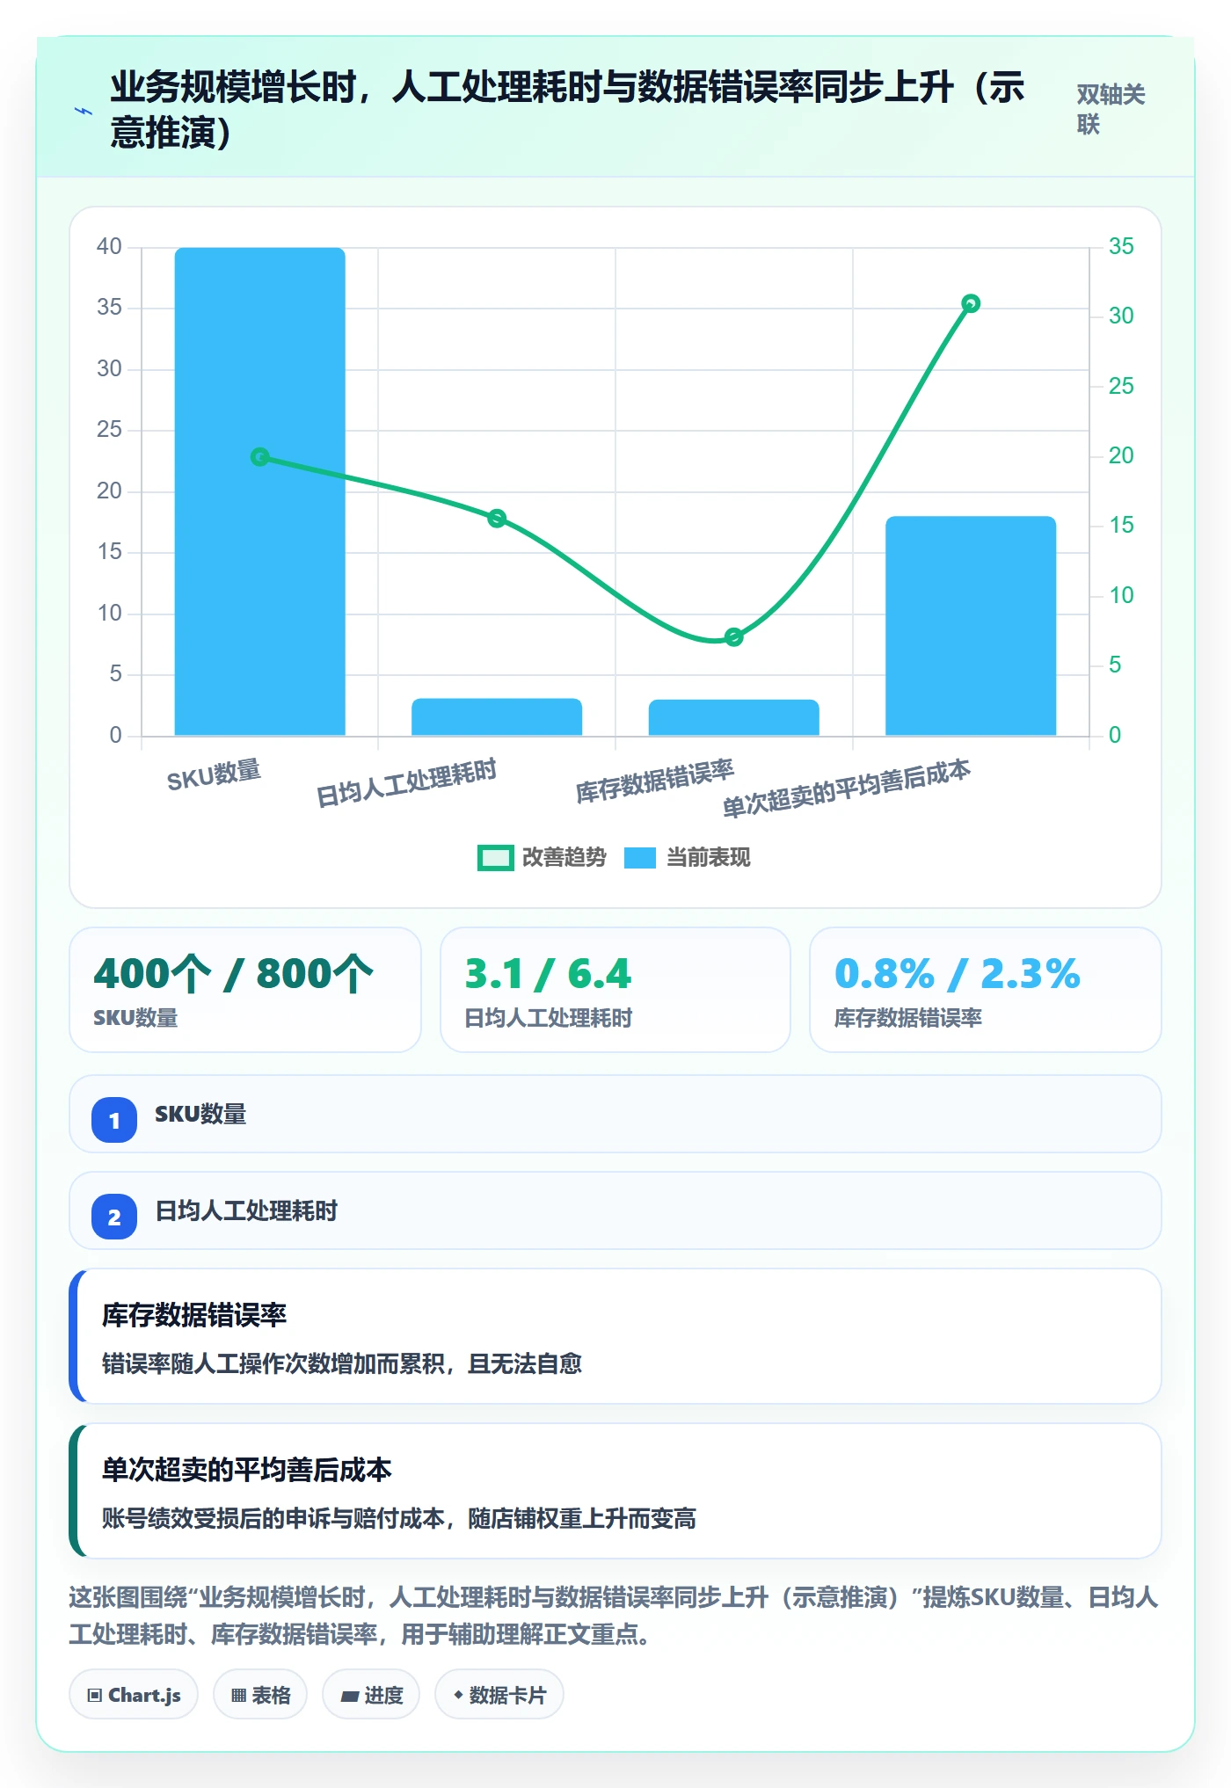Select the 日均人工处理耗时 bar in the chart
Viewport: 1231px width, 1788px height.
(497, 716)
